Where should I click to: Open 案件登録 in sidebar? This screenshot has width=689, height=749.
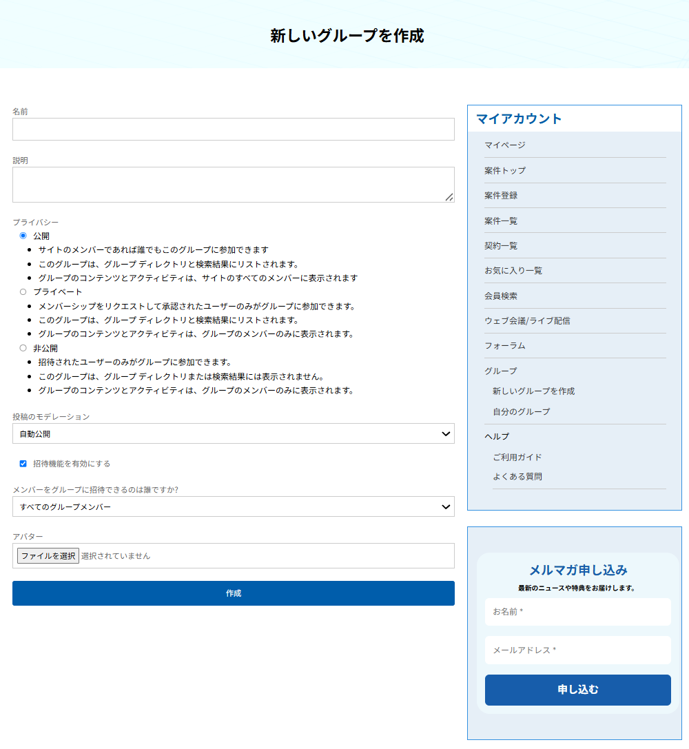(501, 196)
